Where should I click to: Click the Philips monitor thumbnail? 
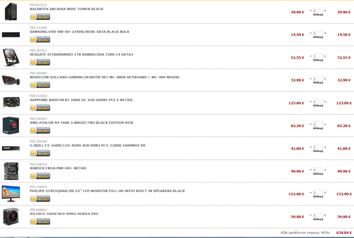point(11,194)
